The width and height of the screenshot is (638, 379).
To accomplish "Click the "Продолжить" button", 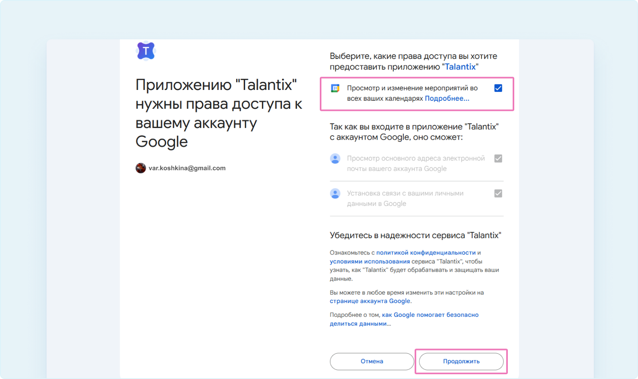I will pyautogui.click(x=461, y=361).
